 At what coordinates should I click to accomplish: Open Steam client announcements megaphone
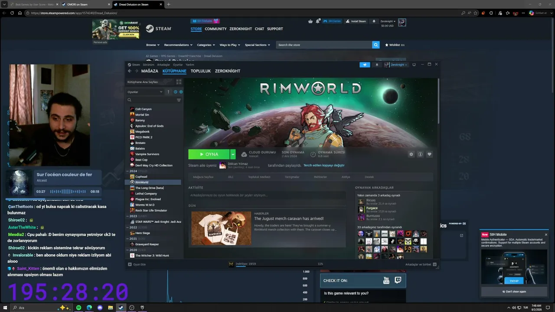pyautogui.click(x=365, y=65)
